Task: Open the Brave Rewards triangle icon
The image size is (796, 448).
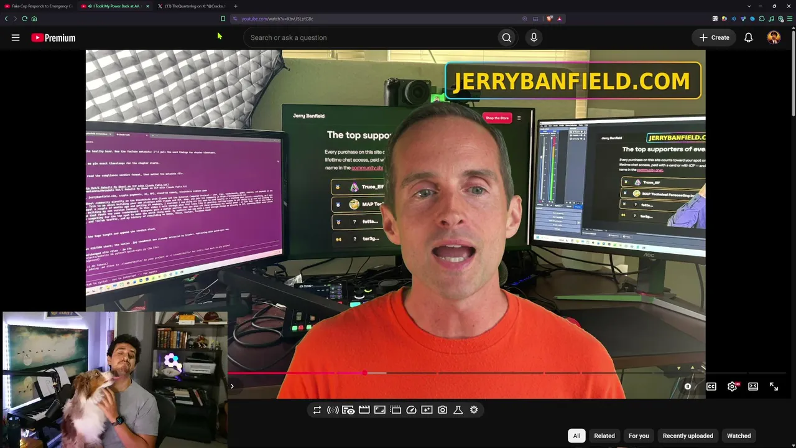Action: point(559,19)
